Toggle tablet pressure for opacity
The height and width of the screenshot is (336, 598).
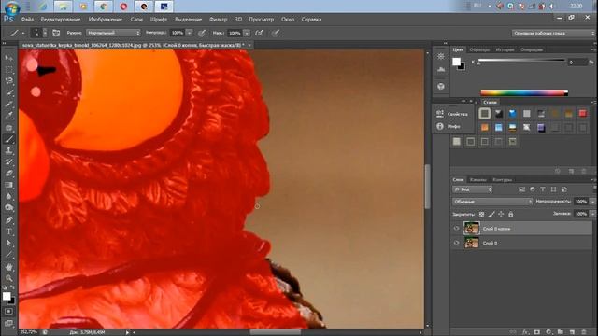[202, 34]
